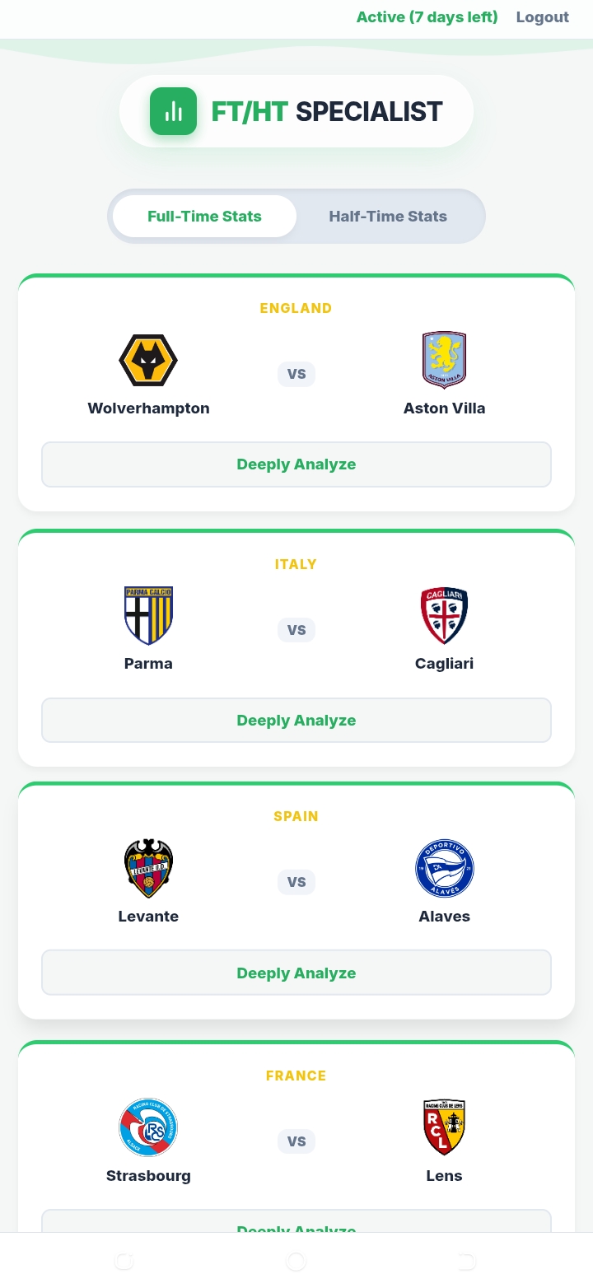Click the Cagliari club crest
The image size is (593, 1288).
coord(444,615)
